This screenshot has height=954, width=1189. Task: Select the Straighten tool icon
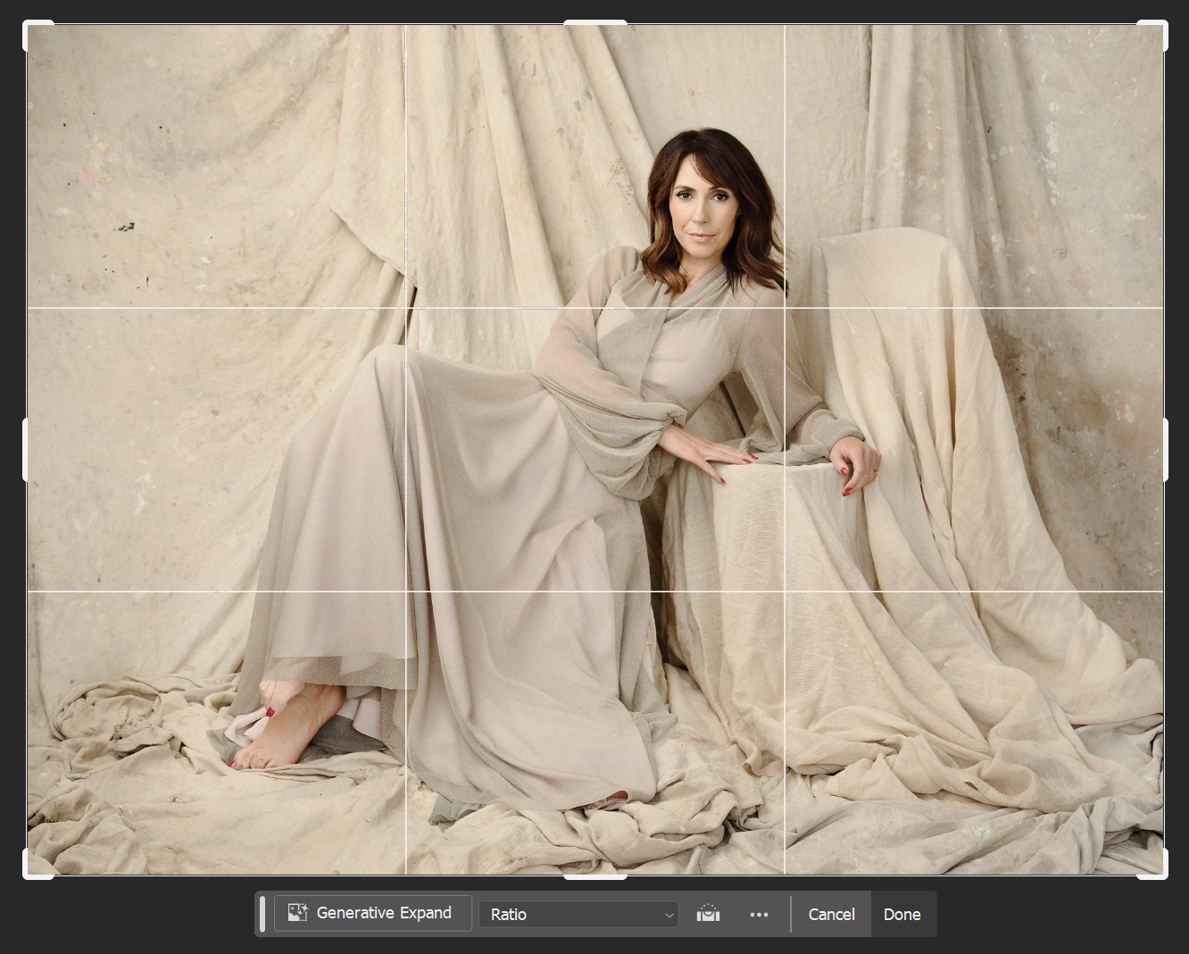click(708, 914)
